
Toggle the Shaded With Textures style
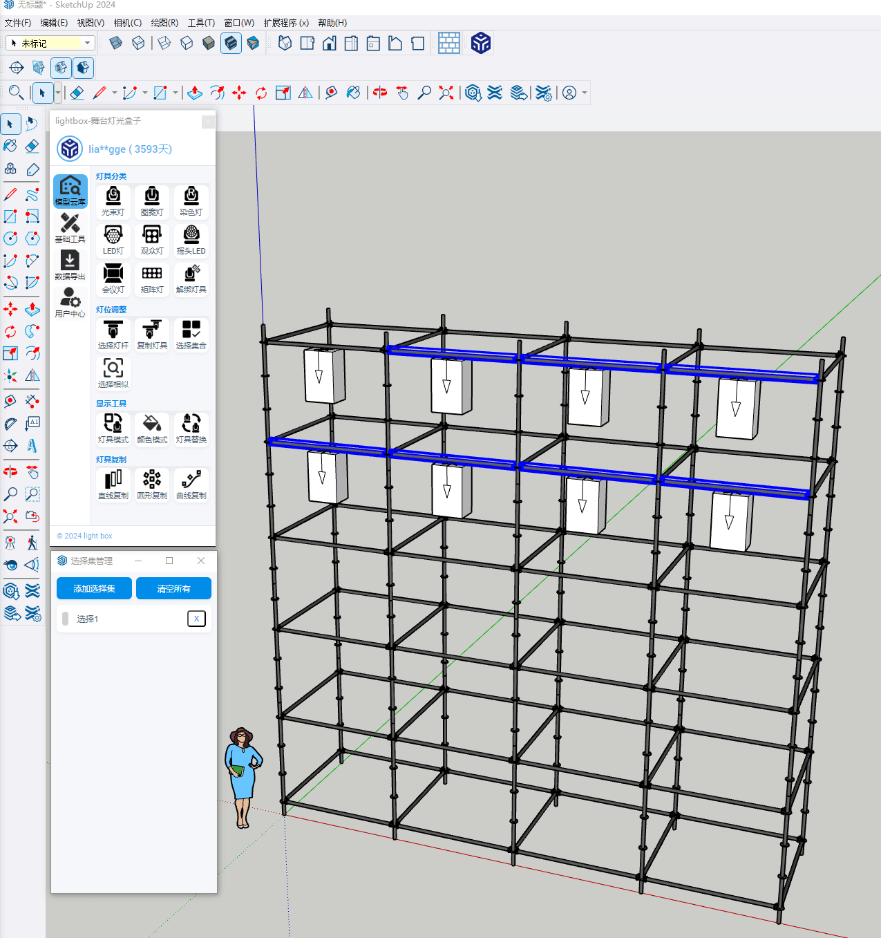(231, 44)
